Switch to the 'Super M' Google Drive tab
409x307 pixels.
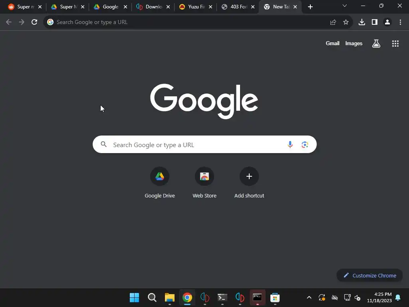(65, 7)
